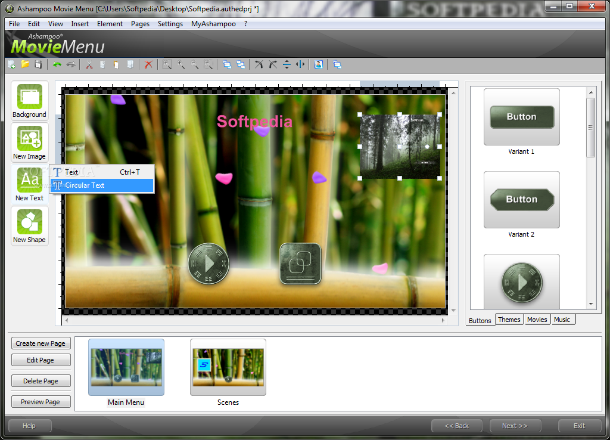
Task: Click the grey Redo arrow icon
Action: coord(71,64)
